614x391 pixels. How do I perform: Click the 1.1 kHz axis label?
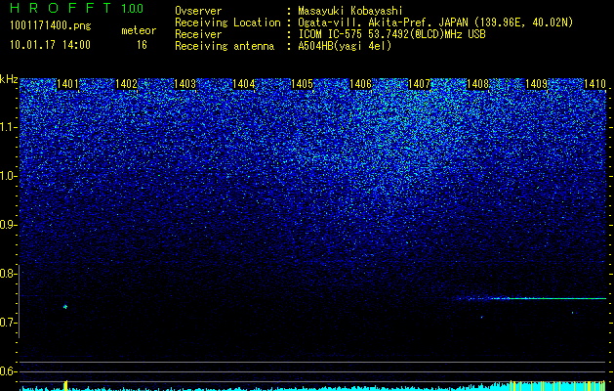coord(9,127)
